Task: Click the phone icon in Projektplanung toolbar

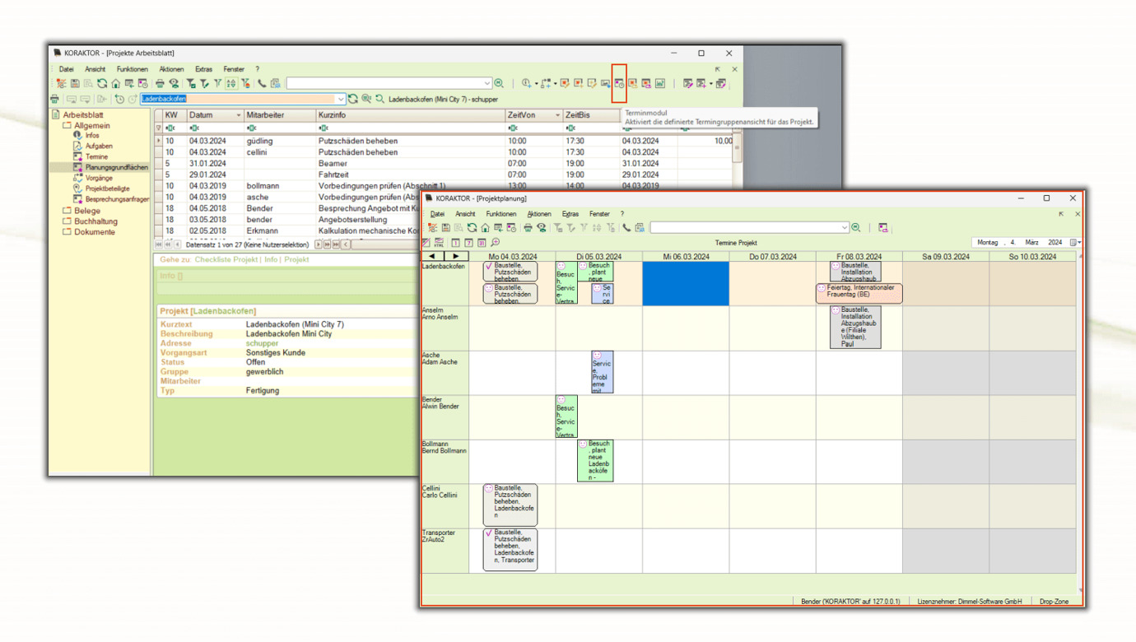Action: (626, 228)
